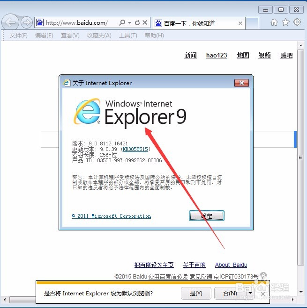
Task: Close the 关于 Internet Explorer dialog
Action: pyautogui.click(x=241, y=83)
